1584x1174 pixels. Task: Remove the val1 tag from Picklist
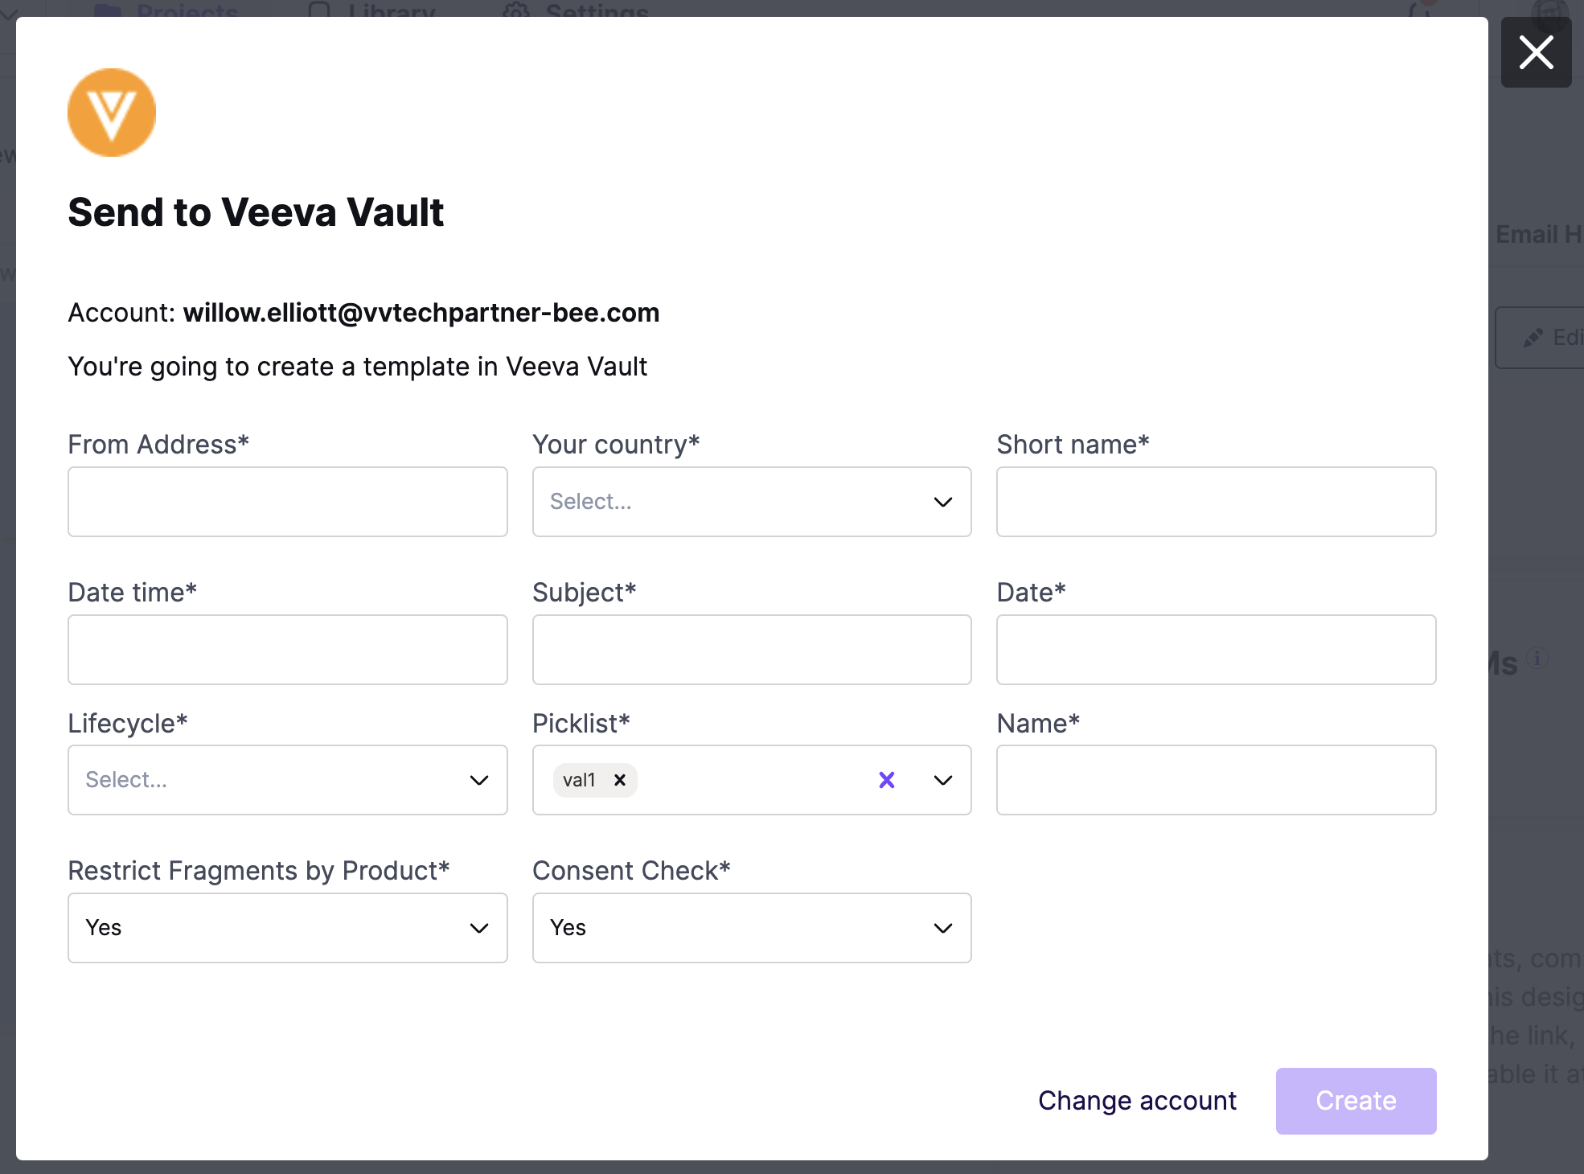620,780
